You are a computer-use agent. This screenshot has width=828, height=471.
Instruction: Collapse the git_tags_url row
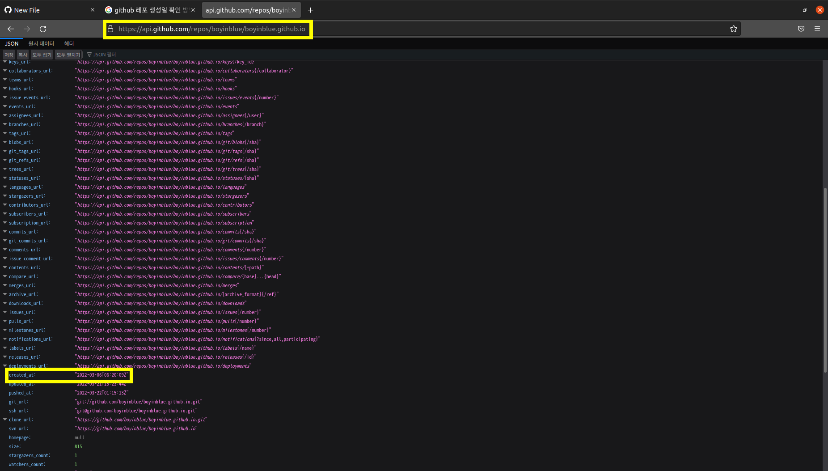click(5, 151)
